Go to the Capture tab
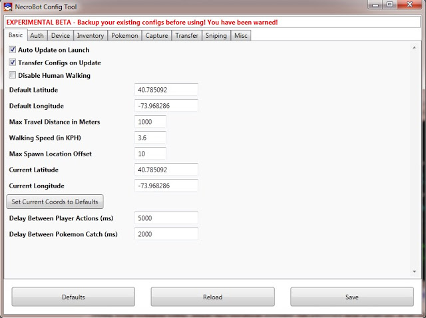 [x=157, y=35]
